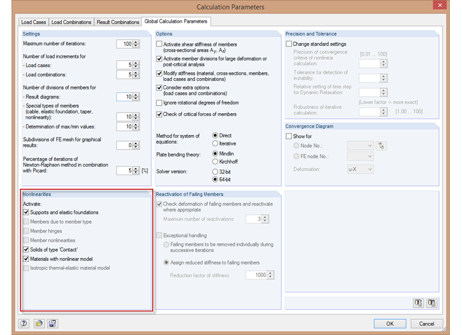462x335 pixels.
Task: Select the 64-bit solver version
Action: pos(215,179)
